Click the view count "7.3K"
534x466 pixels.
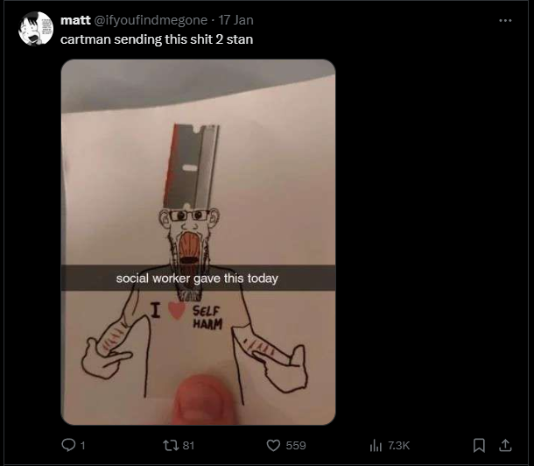pos(400,446)
